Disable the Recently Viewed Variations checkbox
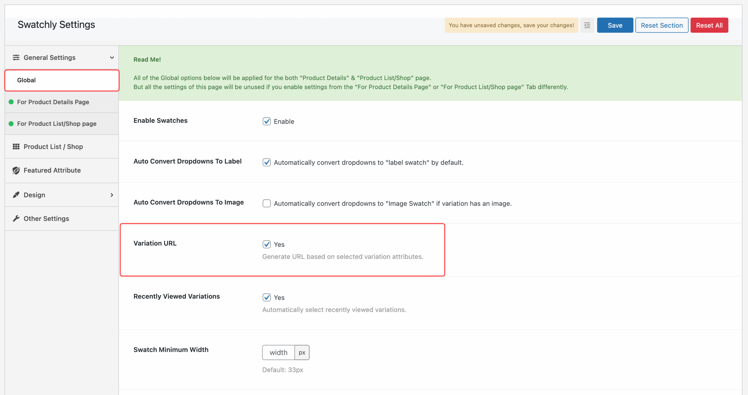748x395 pixels. [266, 297]
